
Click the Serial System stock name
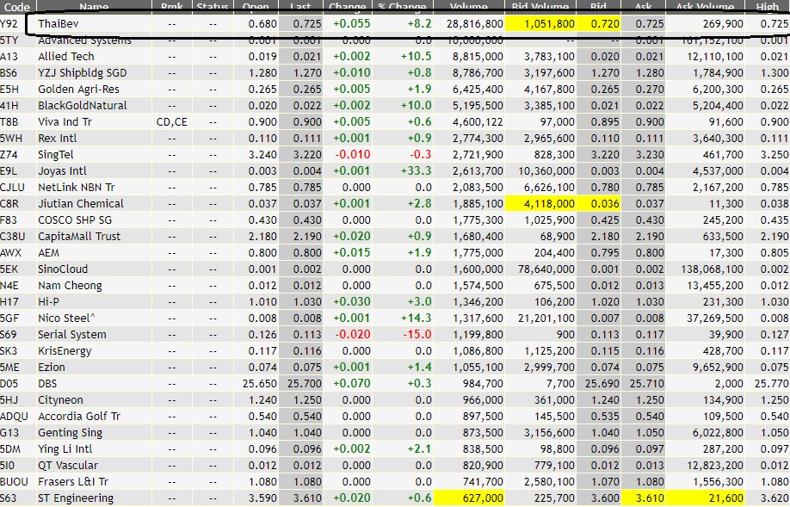pos(72,335)
